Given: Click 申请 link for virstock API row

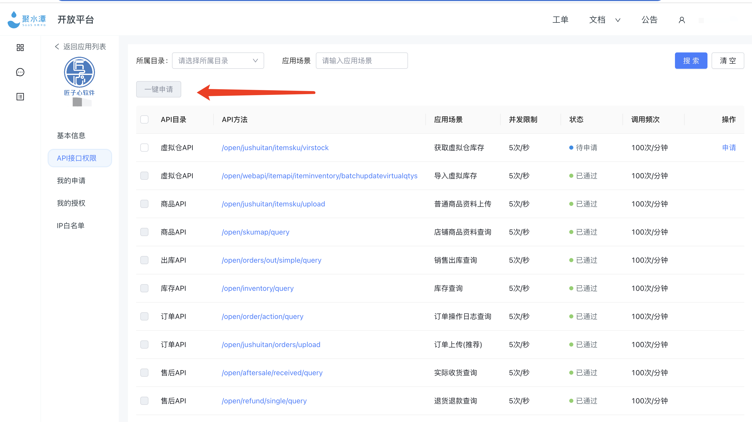Looking at the screenshot, I should pos(729,148).
